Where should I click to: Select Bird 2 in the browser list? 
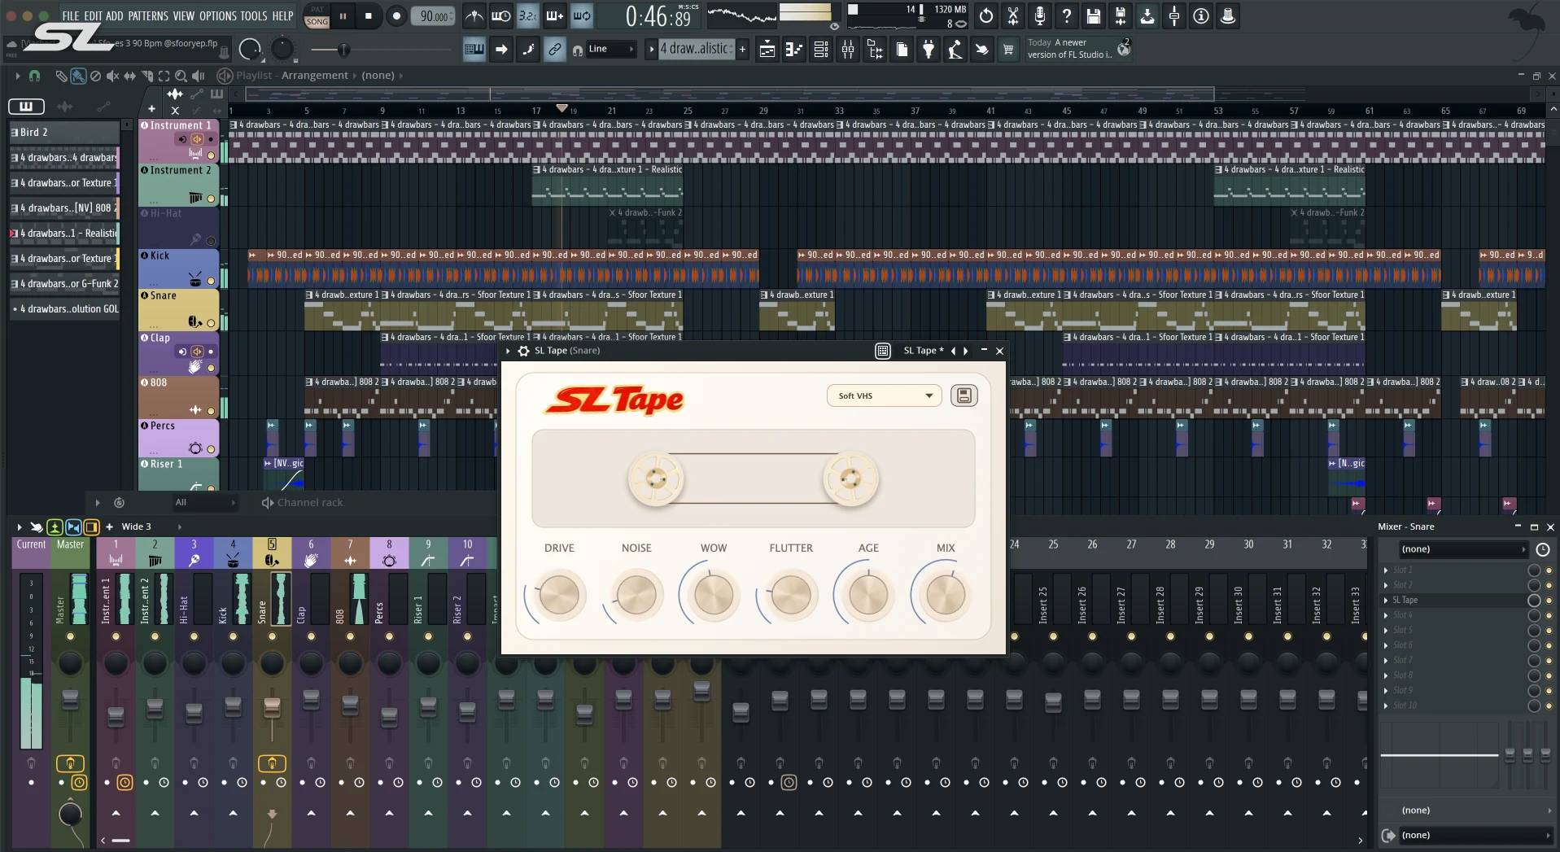(x=64, y=132)
